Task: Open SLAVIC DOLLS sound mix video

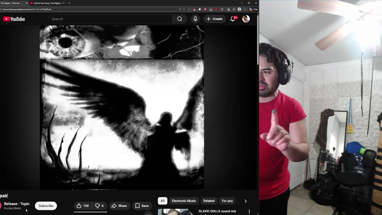Action: [x=217, y=211]
